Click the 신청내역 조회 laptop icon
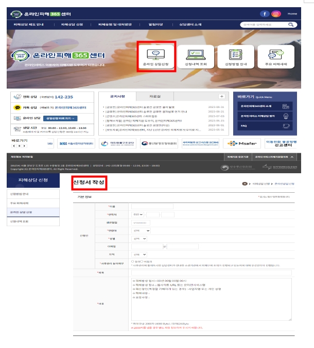 click(x=196, y=54)
